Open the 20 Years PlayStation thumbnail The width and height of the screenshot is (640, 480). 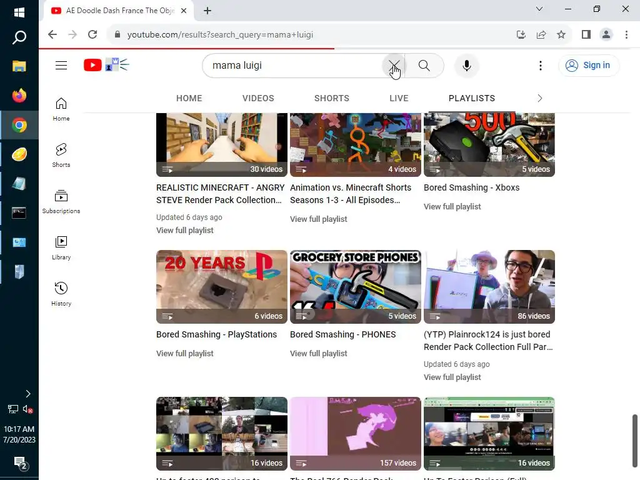tap(222, 286)
